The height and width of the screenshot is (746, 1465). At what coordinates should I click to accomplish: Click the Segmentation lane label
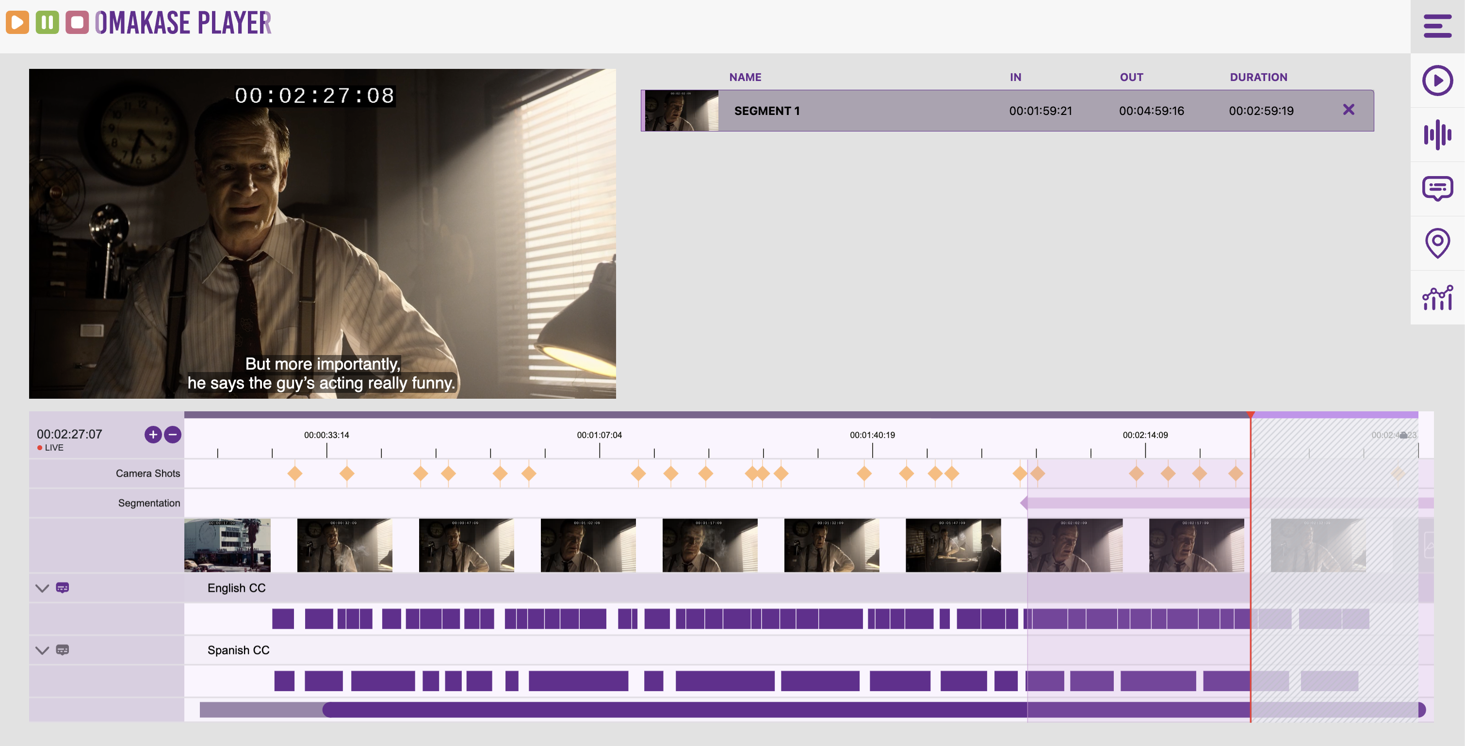pyautogui.click(x=149, y=503)
